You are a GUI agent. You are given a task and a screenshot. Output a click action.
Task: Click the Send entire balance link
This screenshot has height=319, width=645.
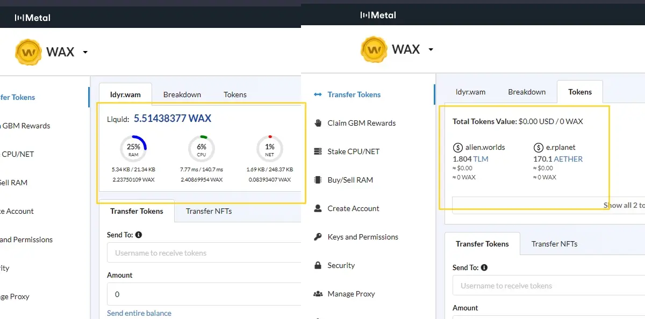[x=139, y=313]
